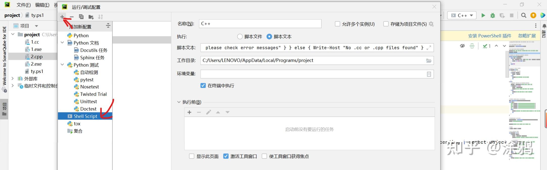Edit the before-launch task with the pencil icon
This screenshot has height=170, width=547.
[209, 112]
